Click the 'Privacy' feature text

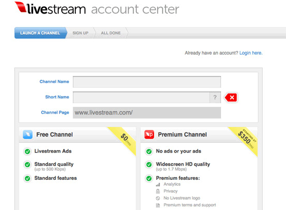tap(171, 191)
